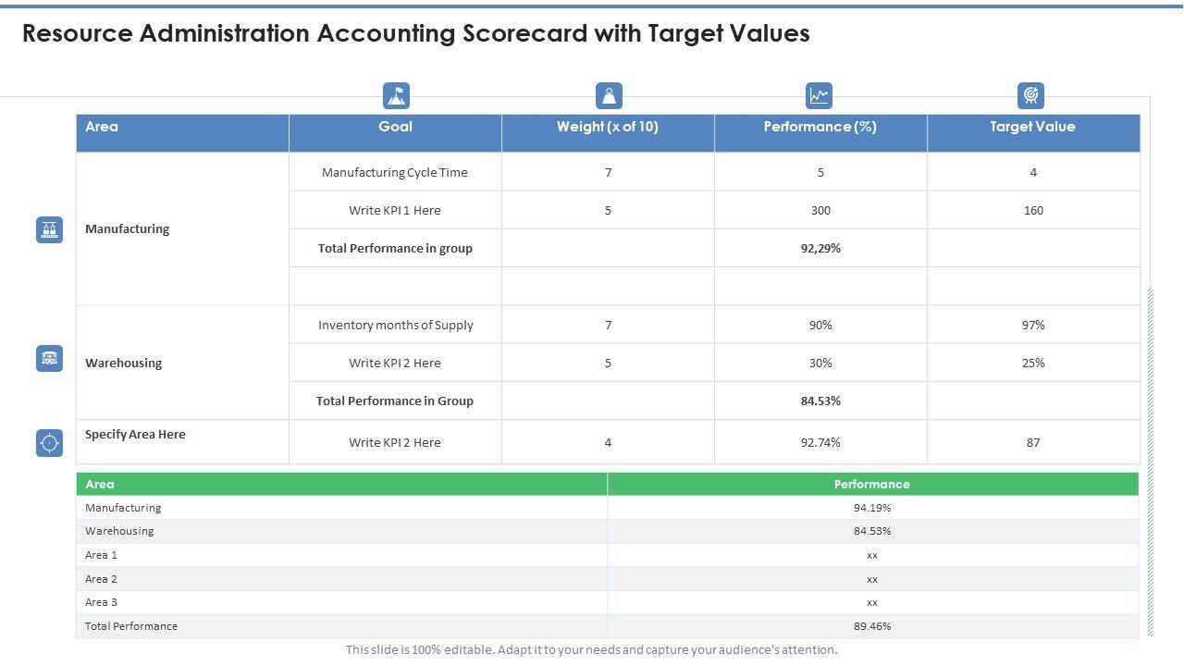Click the Area 1 row in summary table
Image resolution: width=1184 pixels, height=666 pixels.
102,555
